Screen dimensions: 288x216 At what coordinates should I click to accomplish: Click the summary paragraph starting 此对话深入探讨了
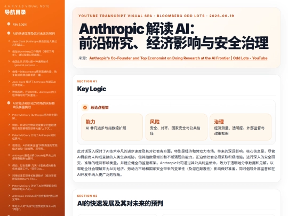coord(176,163)
